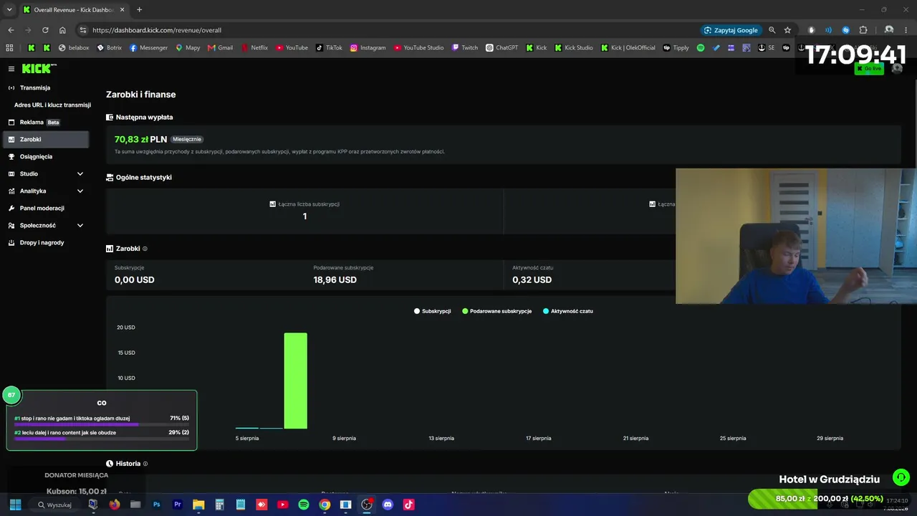Open the Gmail bookmark
917x516 pixels.
coord(220,48)
